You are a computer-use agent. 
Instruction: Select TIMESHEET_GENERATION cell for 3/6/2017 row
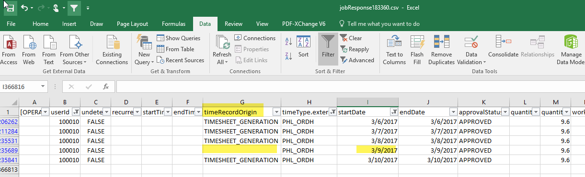click(x=242, y=122)
